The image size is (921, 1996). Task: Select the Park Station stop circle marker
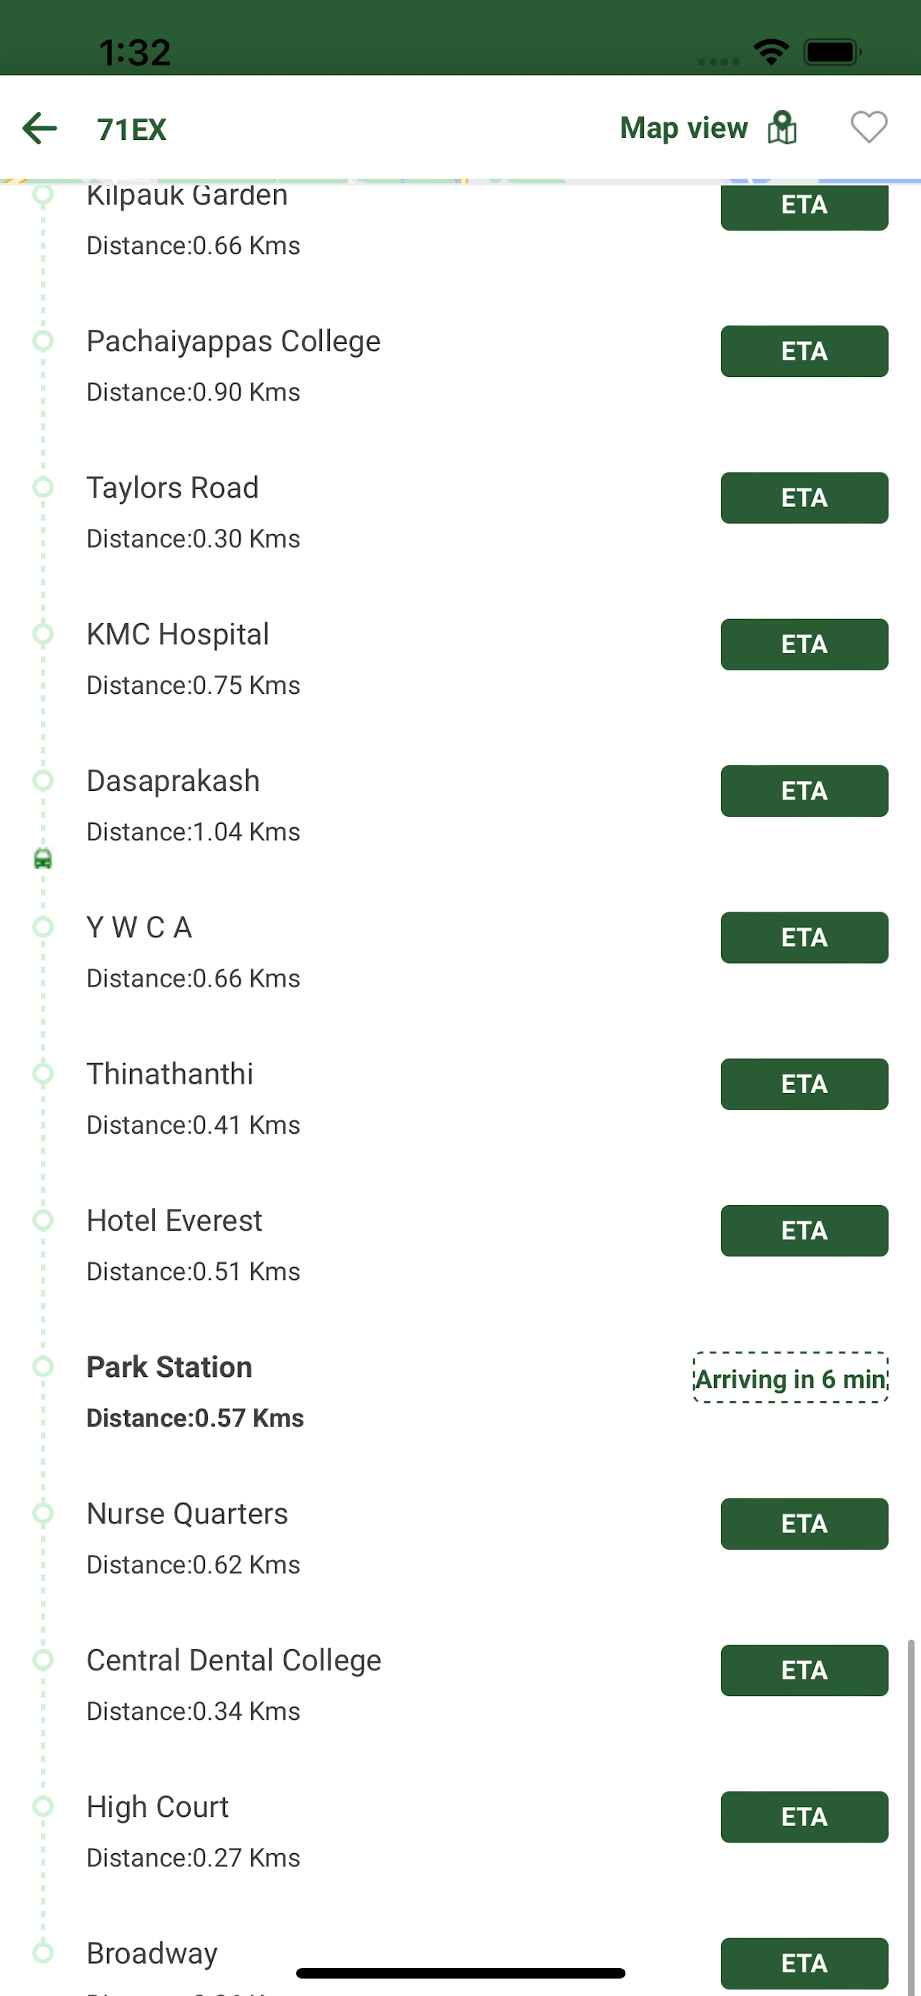[x=44, y=1367]
